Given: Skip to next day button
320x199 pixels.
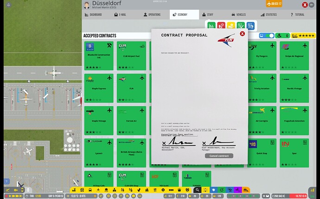Looking at the screenshot, I should point(20,196).
